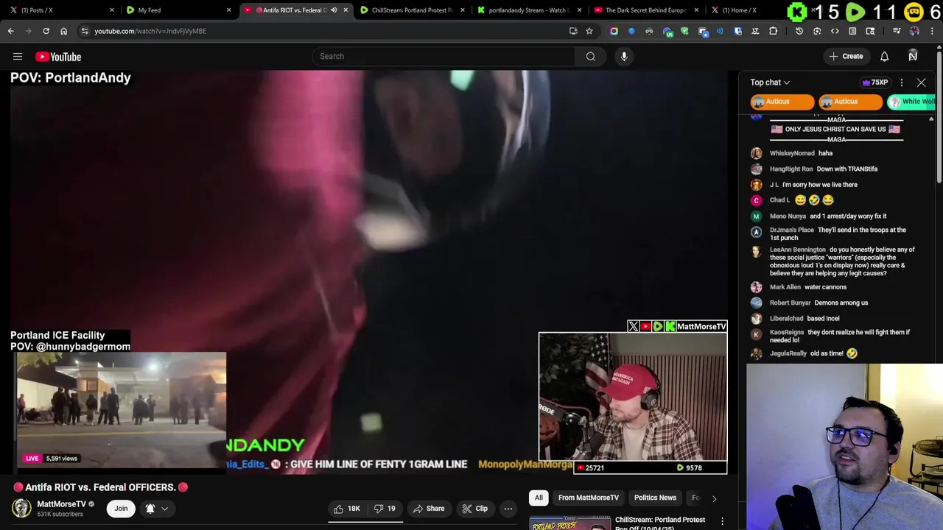Start voice search with microphone icon
943x530 pixels.
click(x=624, y=56)
